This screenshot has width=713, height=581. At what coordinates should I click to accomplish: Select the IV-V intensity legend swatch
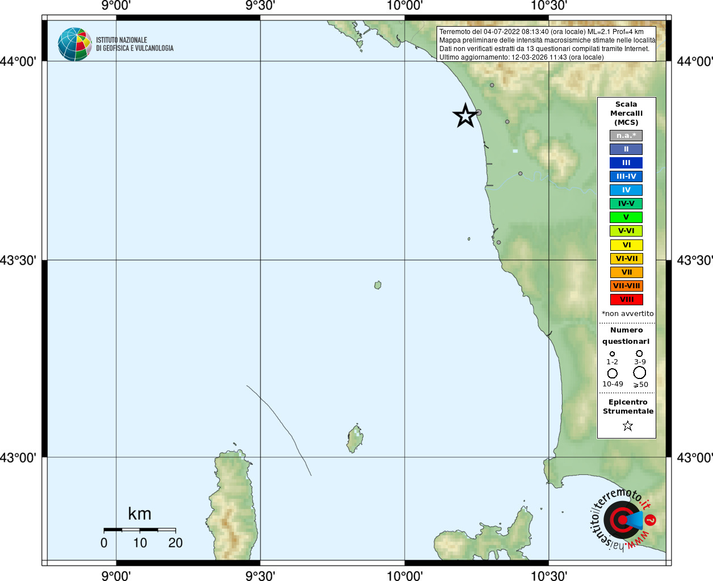[x=626, y=204]
